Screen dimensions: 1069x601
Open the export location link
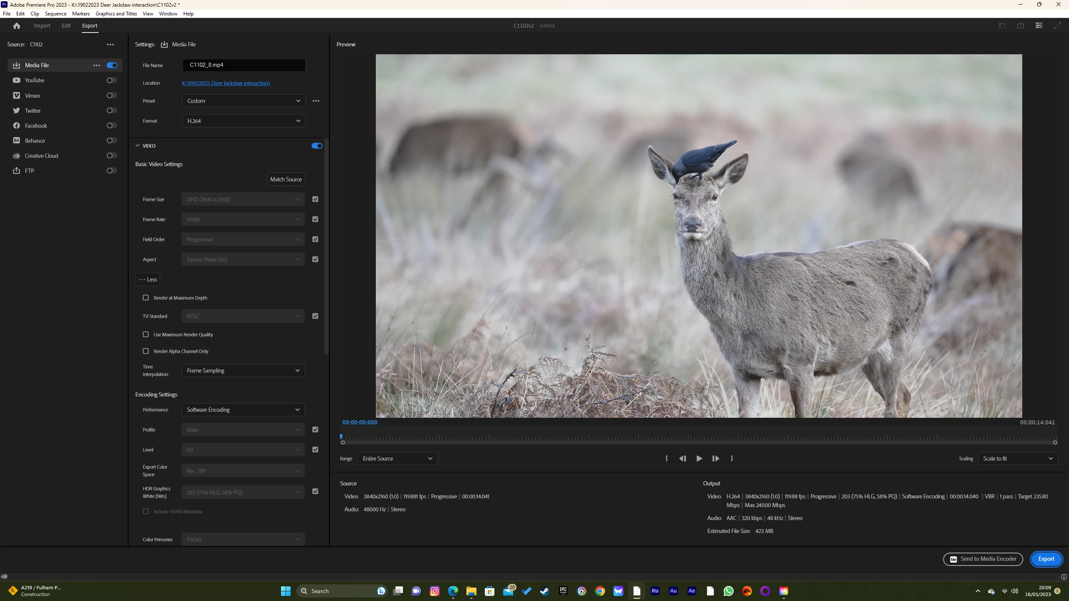226,83
